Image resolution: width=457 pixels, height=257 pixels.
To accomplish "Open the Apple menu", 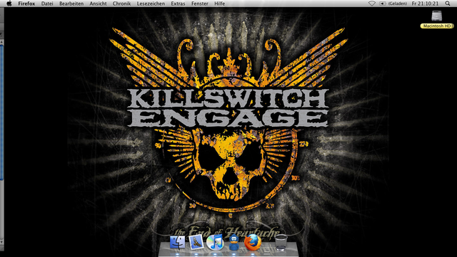I will tap(9, 4).
